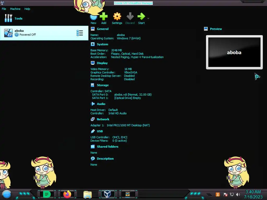This screenshot has width=267, height=200.
Task: Click the 'aboba.vdi (Normal, 32.00 GB)' disk entry
Action: click(x=133, y=95)
